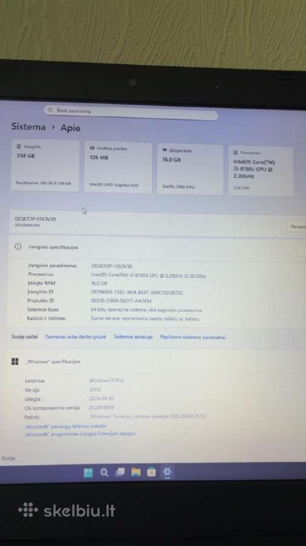
Task: Open the Procesorius info card
Action: point(261,170)
